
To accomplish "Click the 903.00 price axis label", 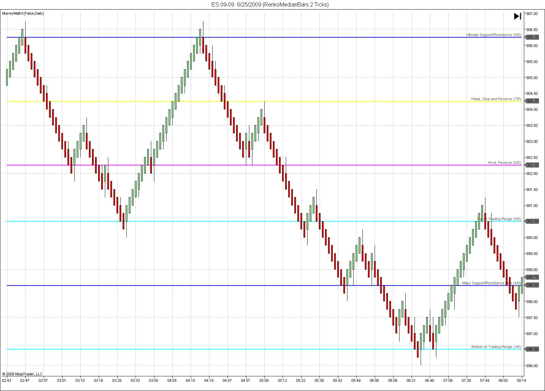I will [532, 141].
